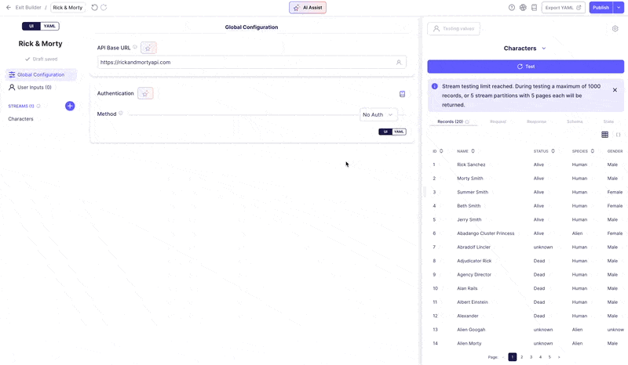The width and height of the screenshot is (628, 365).
Task: Switch records to table grid view
Action: (x=604, y=135)
